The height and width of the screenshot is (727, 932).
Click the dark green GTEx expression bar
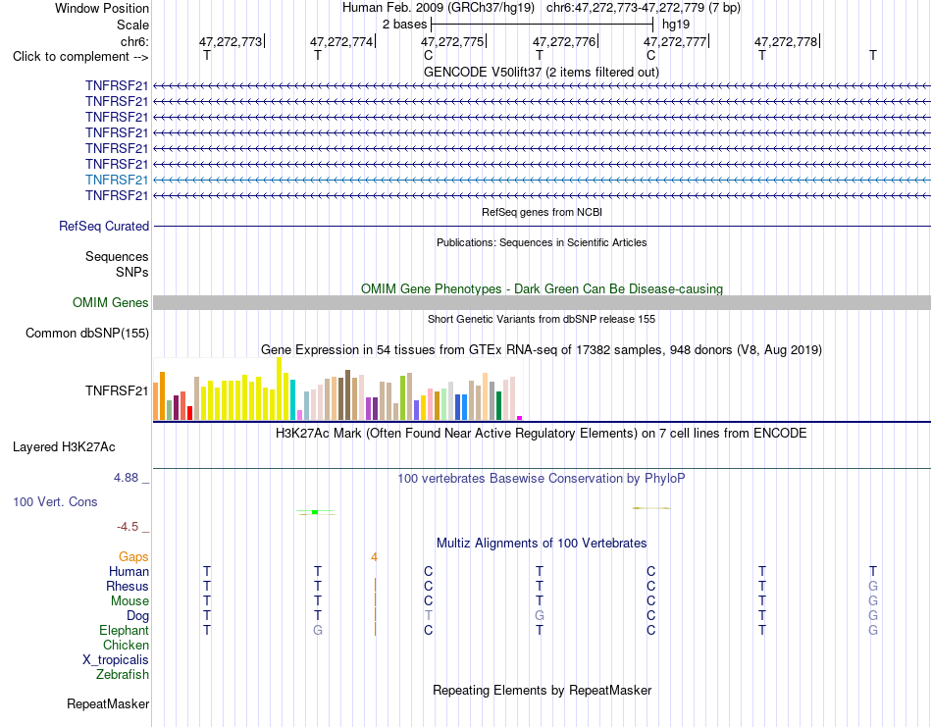(498, 405)
